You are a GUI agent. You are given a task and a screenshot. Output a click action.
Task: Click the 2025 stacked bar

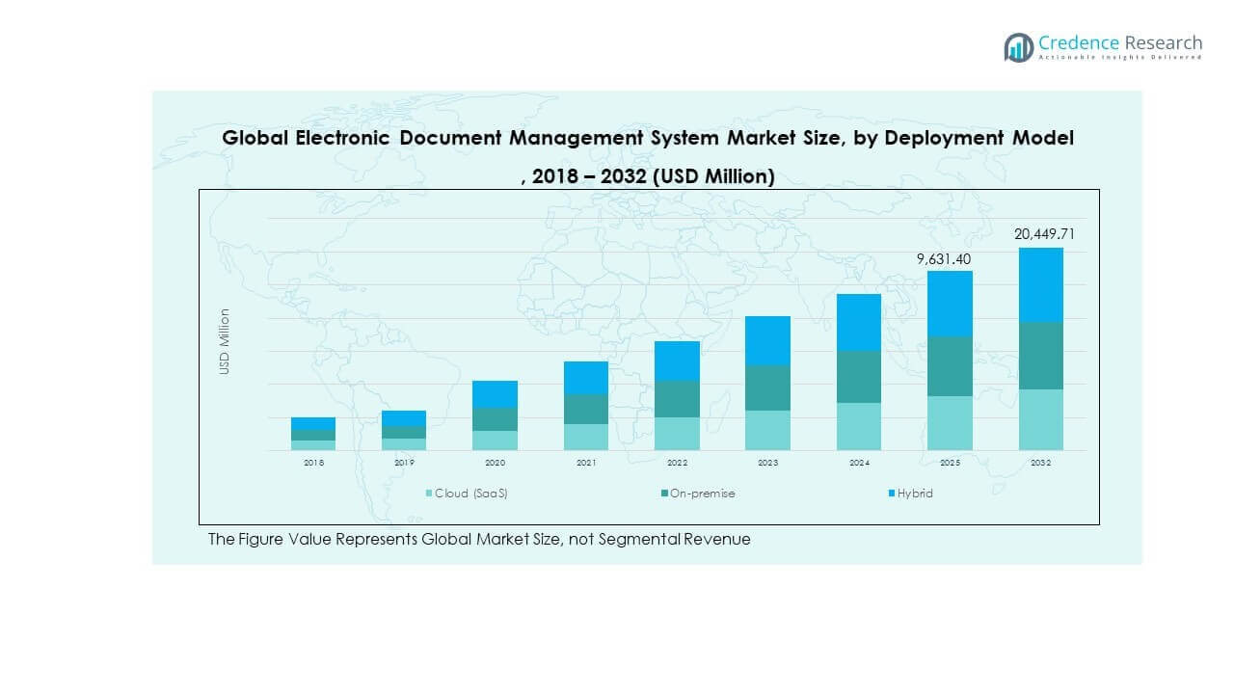[x=951, y=360]
